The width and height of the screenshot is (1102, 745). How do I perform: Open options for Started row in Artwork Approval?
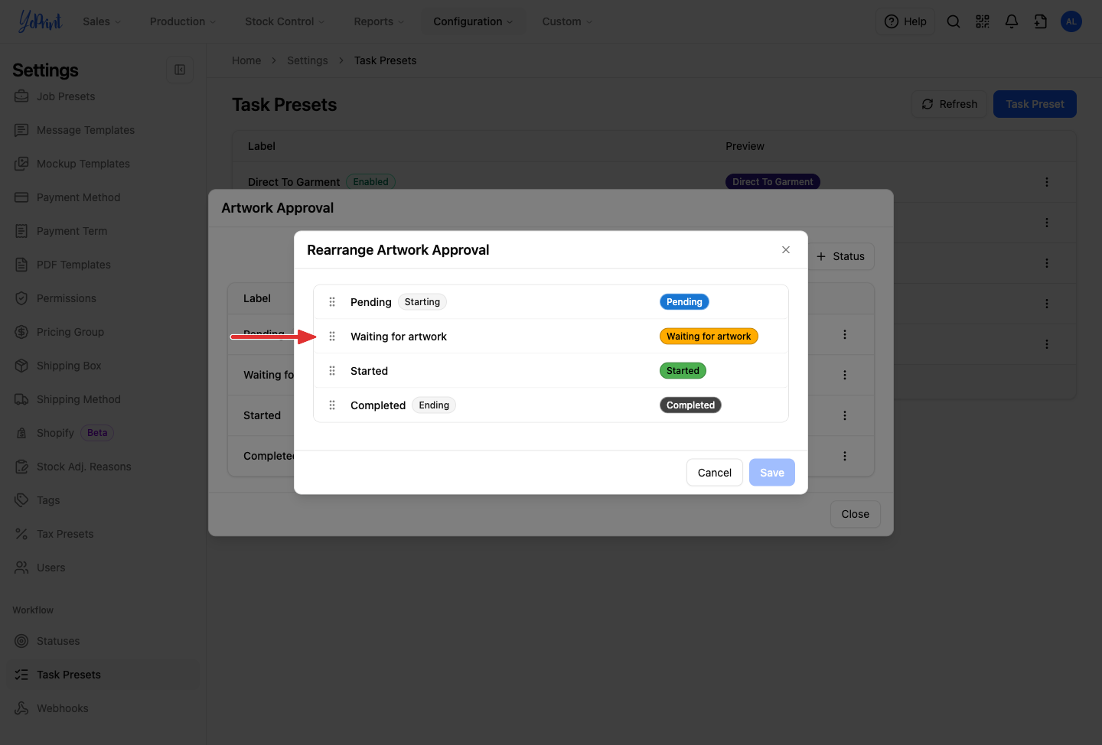point(845,415)
